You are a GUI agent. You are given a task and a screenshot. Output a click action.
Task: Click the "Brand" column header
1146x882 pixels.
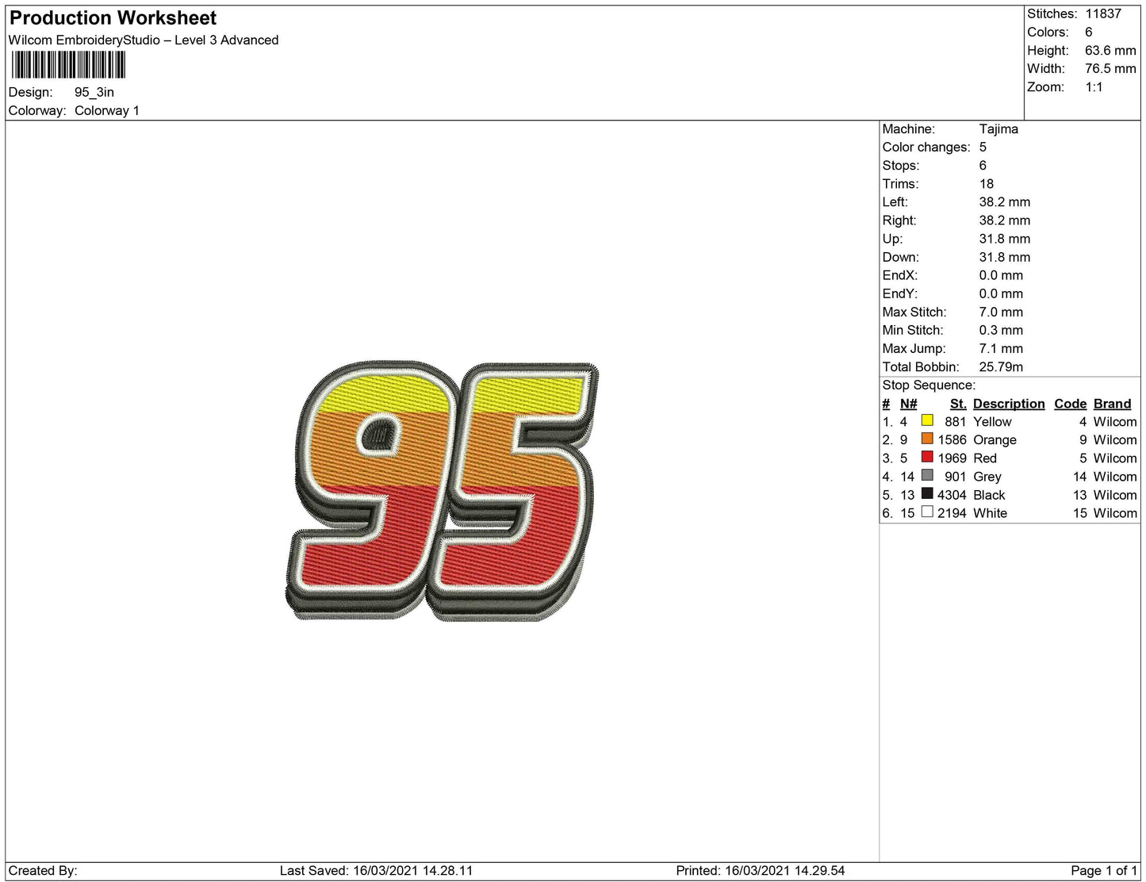point(1112,404)
